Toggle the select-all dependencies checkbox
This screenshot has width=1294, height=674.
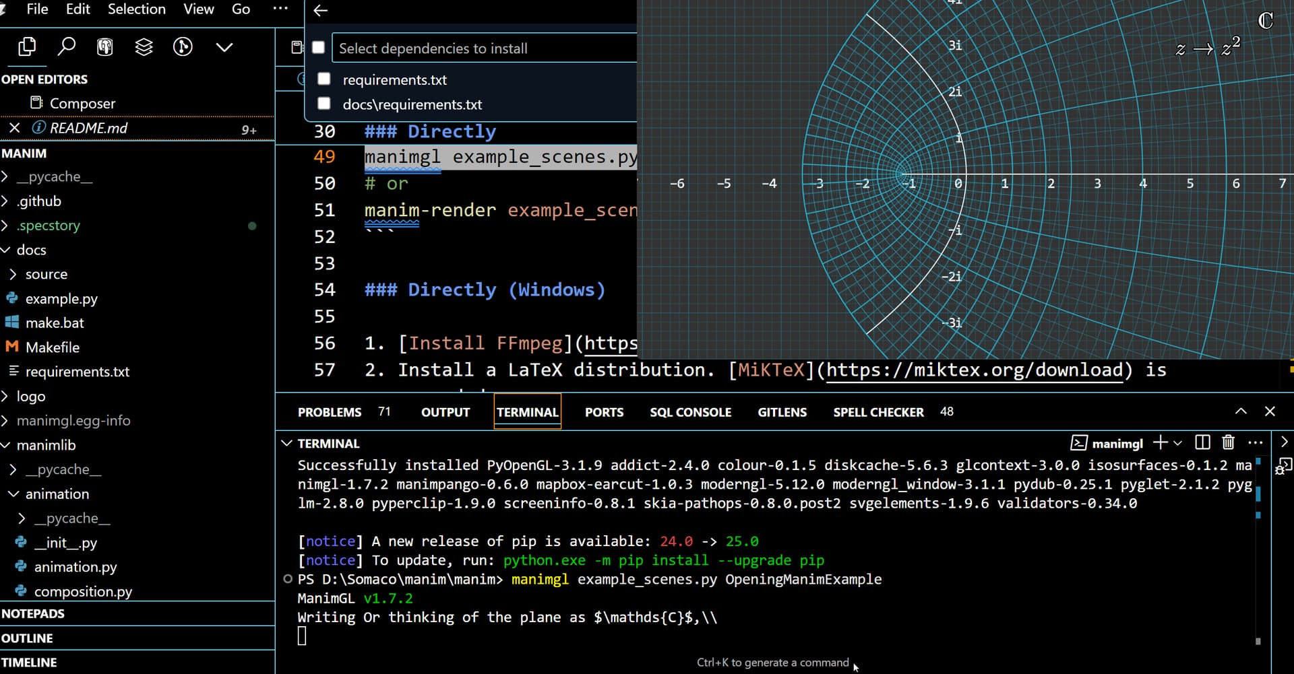tap(319, 47)
